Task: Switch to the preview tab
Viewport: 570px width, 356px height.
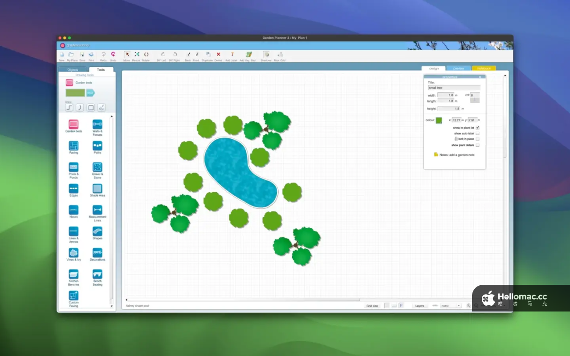Action: pyautogui.click(x=459, y=69)
